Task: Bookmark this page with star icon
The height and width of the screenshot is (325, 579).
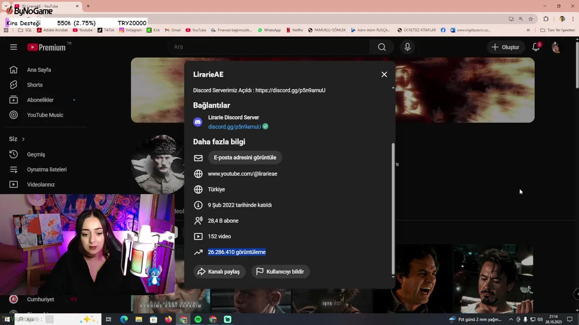Action: (531, 19)
